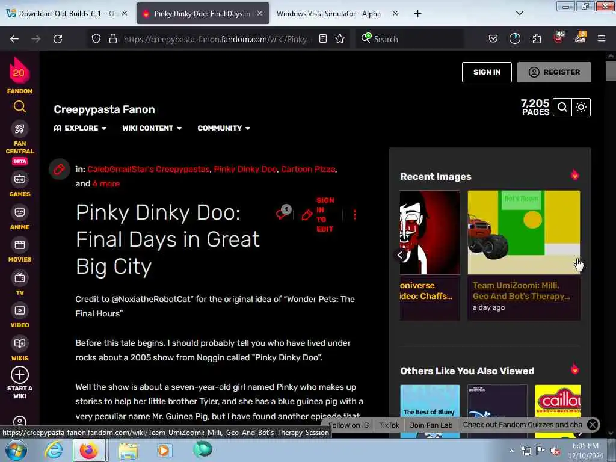
Task: Open Movies section in Fandom sidebar
Action: click(x=20, y=250)
